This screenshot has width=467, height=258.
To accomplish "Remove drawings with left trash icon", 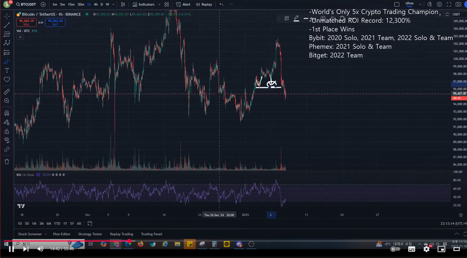I will (7, 162).
